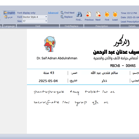Open the Advanced font link
This screenshot has height=139, width=139.
[x=53, y=13]
